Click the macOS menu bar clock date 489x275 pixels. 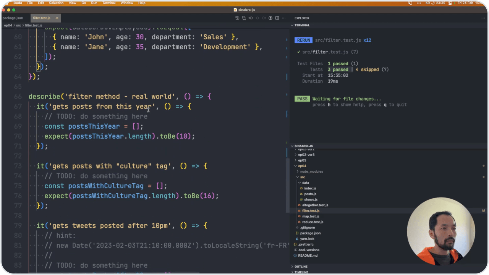coord(471,3)
